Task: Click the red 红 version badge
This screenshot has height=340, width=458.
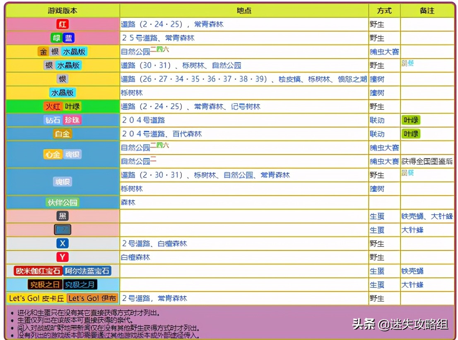Action: click(x=63, y=24)
